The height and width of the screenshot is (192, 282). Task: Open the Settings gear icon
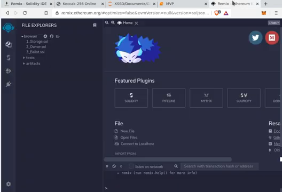click(9, 184)
